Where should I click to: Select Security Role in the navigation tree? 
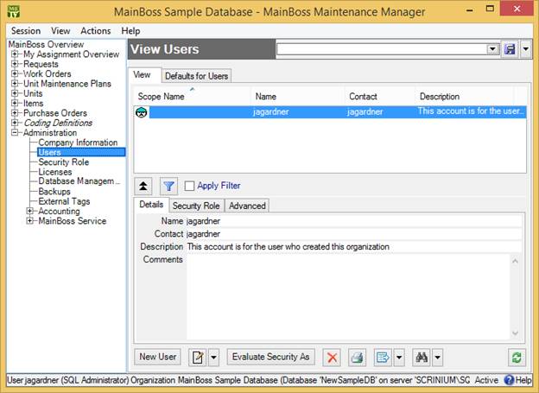pyautogui.click(x=64, y=162)
